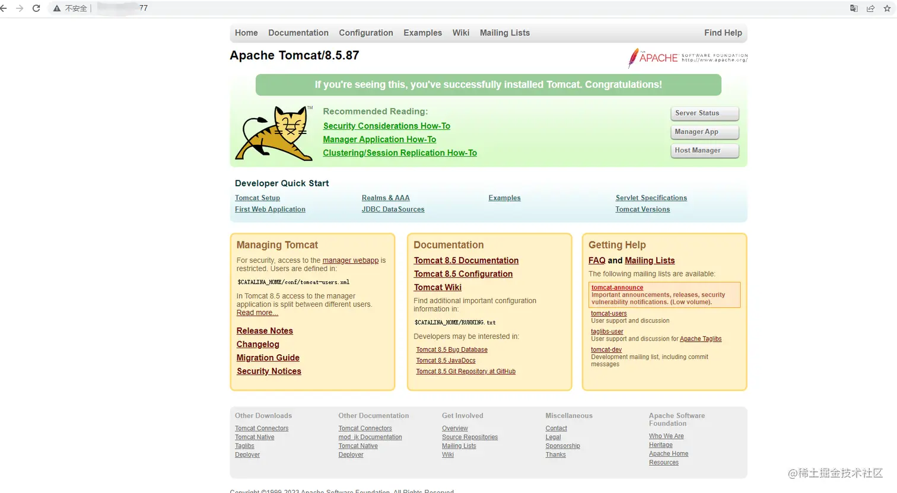Open tomcat-announce mailing list link

point(617,287)
